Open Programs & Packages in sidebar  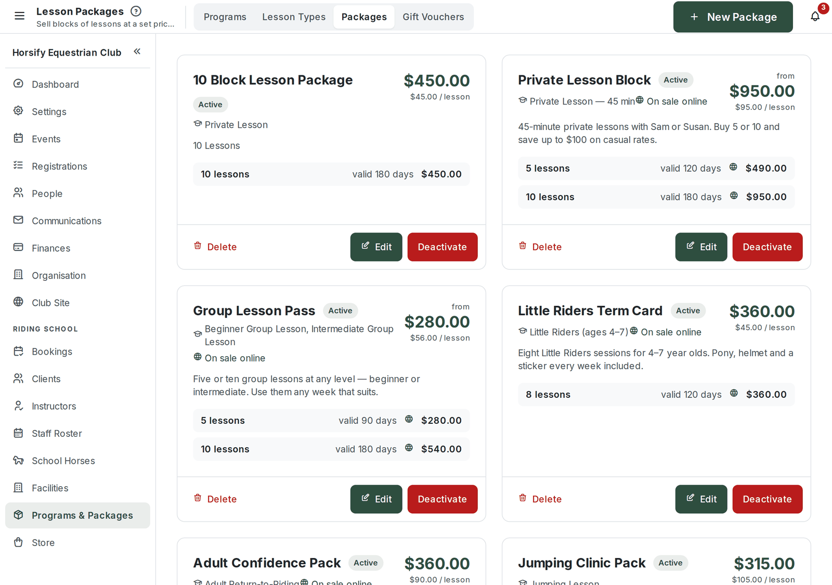77,515
